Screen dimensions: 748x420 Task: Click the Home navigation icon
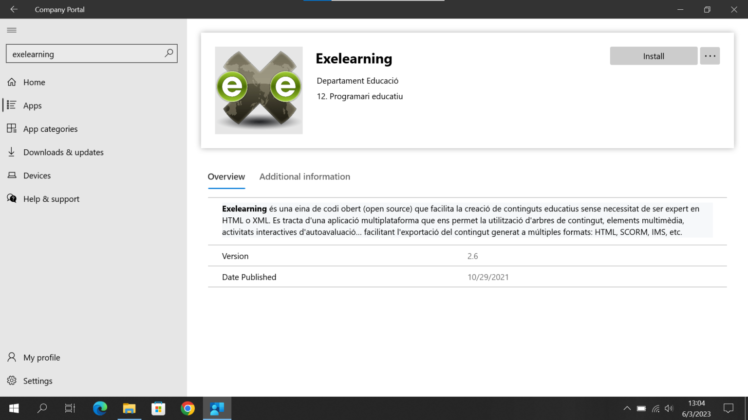(12, 82)
